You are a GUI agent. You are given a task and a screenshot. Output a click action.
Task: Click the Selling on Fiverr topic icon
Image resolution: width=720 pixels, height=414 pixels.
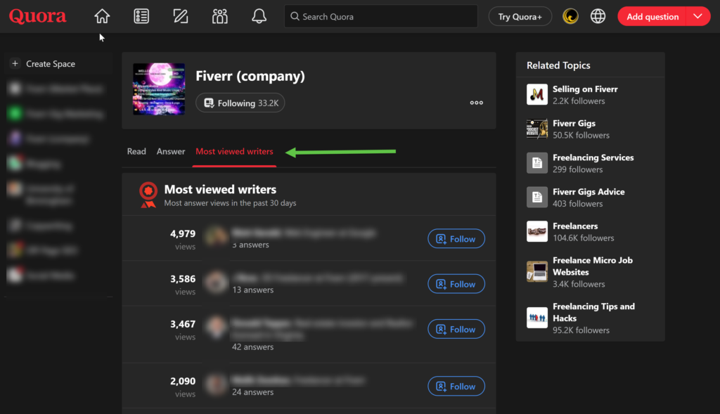coord(536,95)
